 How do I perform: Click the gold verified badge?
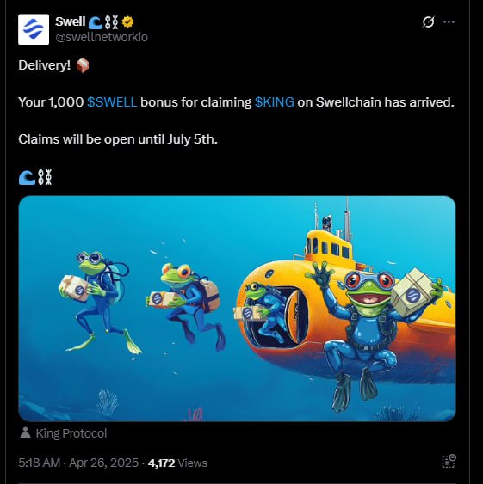tap(127, 21)
